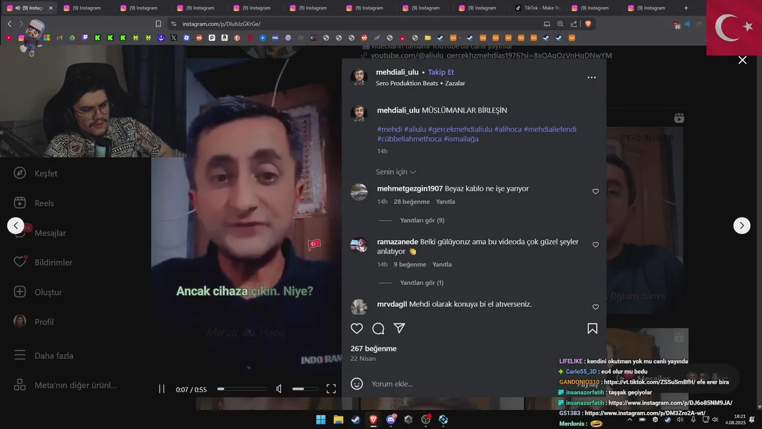Open Keşfet in Instagram sidebar
The image size is (762, 429).
[37, 173]
